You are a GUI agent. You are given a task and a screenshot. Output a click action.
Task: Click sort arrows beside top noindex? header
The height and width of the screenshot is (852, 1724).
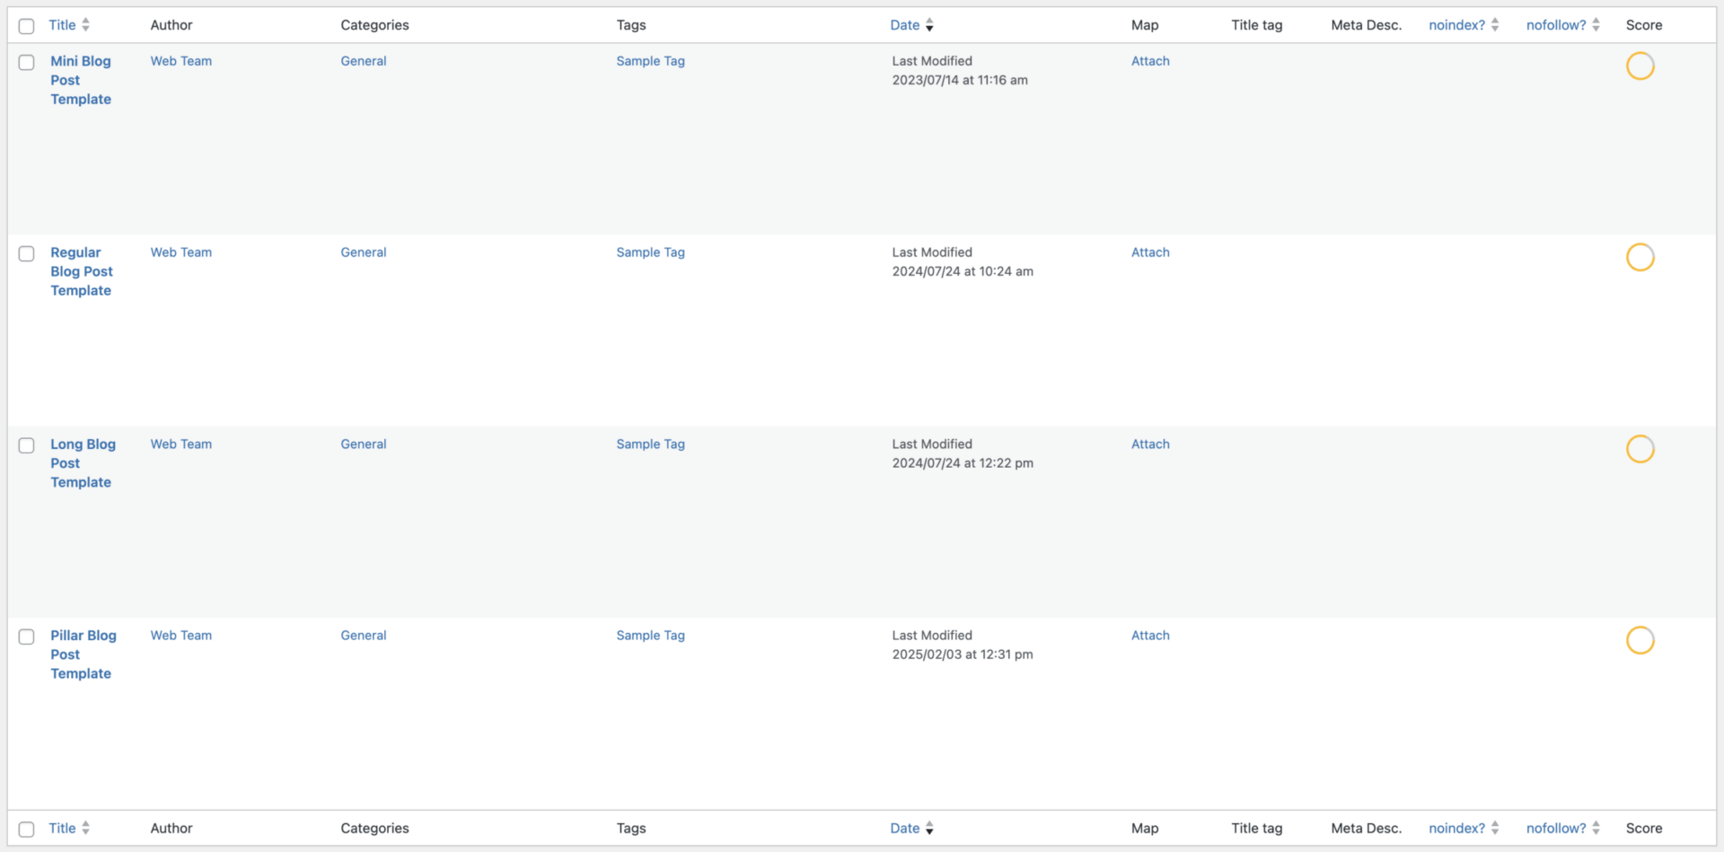(x=1495, y=25)
